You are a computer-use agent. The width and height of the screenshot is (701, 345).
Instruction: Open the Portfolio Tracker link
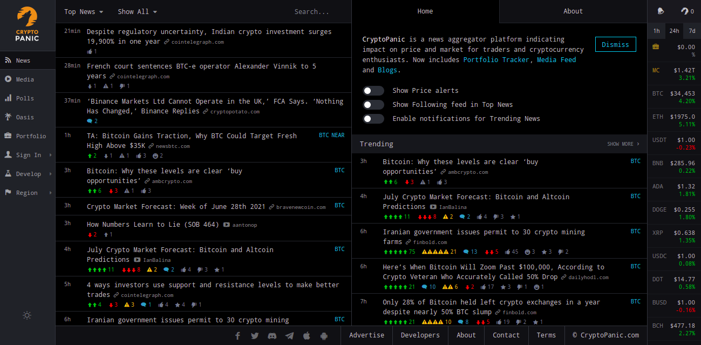496,60
